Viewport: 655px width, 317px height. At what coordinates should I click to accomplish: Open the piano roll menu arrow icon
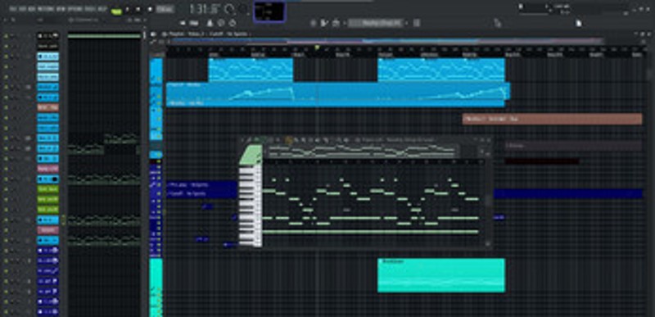tap(242, 140)
